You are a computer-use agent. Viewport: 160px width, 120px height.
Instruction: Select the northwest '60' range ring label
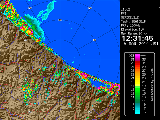pos(30,8)
